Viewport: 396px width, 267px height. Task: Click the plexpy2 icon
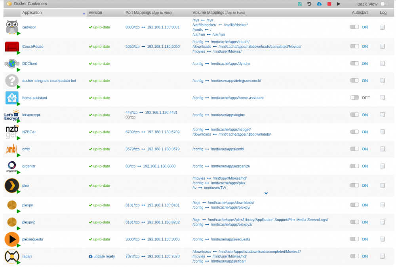coord(12,222)
